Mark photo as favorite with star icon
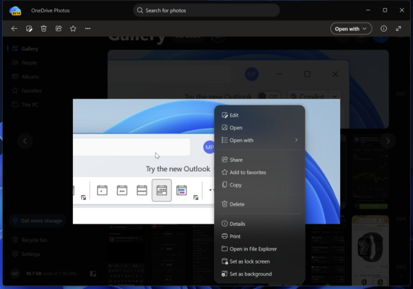Screen dimensions: 413x289 click(x=73, y=28)
